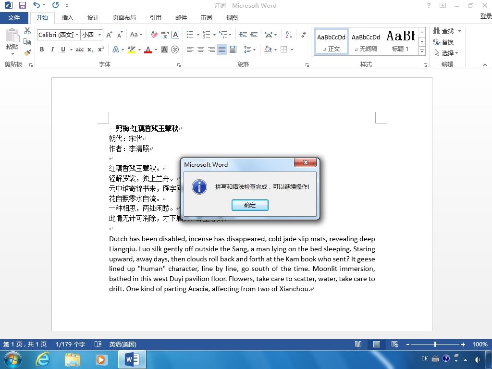Switch to the 审阅 review tab

point(207,18)
